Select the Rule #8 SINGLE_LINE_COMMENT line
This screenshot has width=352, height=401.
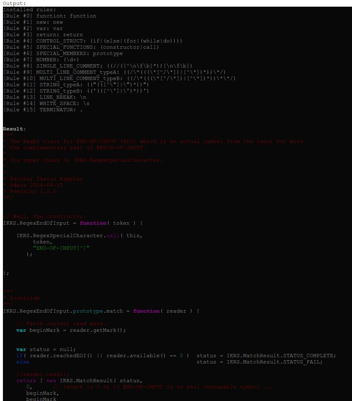tap(98, 66)
